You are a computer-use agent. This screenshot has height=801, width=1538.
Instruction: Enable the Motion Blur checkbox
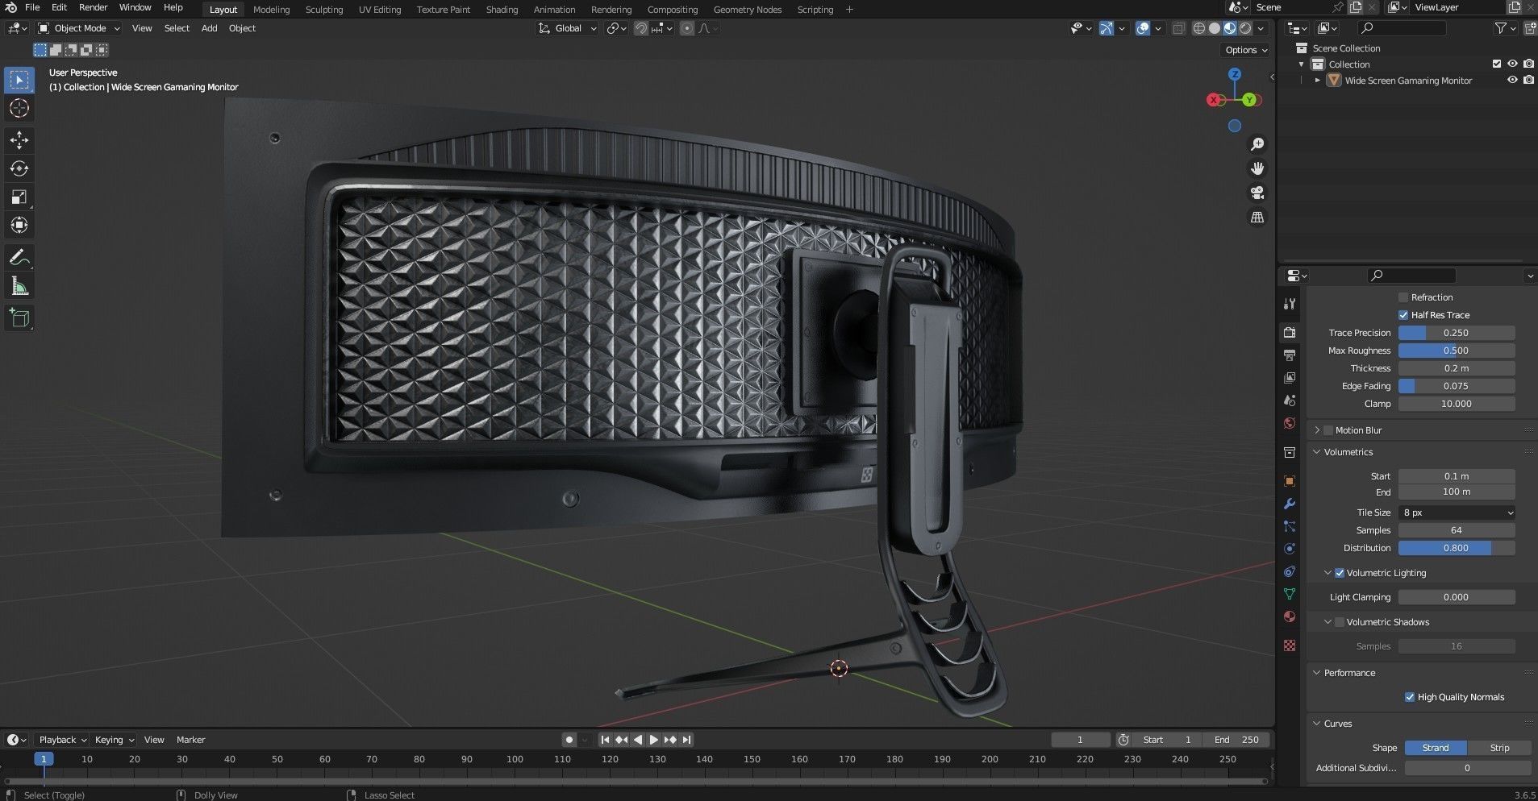pos(1328,430)
